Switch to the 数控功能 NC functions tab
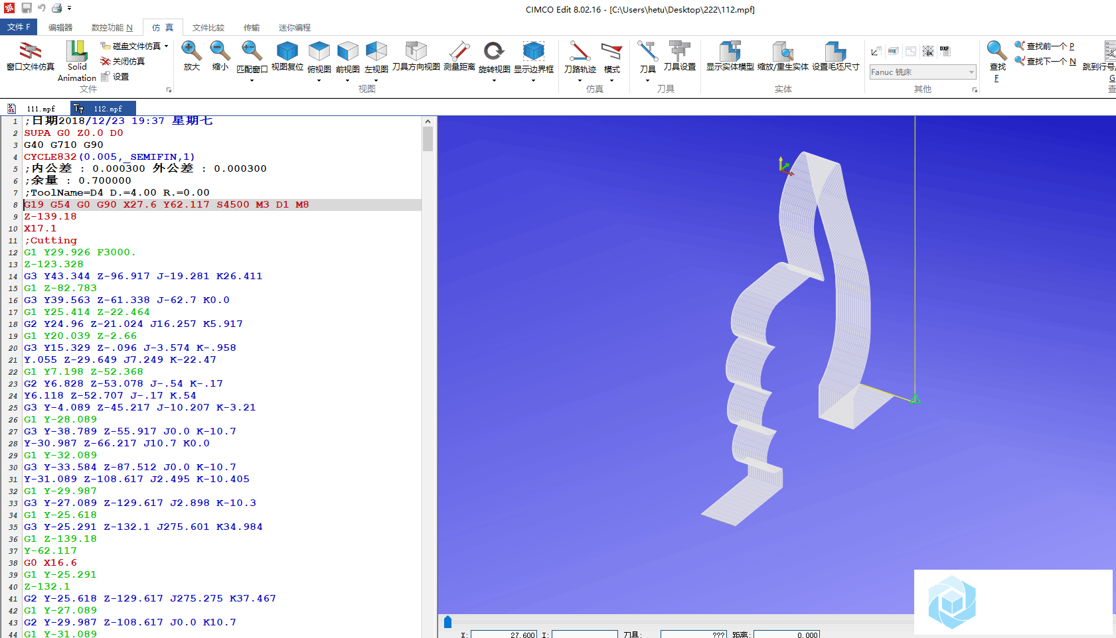1116x638 pixels. point(112,27)
